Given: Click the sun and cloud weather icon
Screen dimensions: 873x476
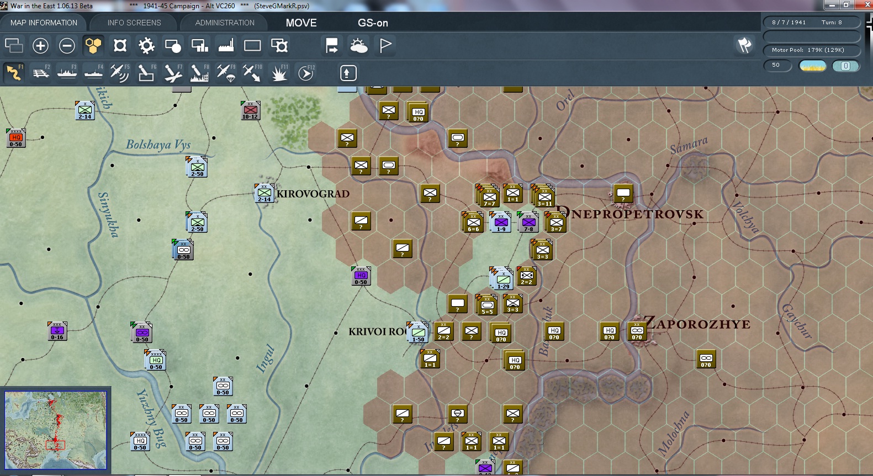Looking at the screenshot, I should 359,45.
